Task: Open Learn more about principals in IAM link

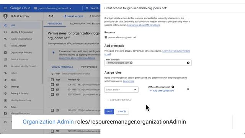Action: click(x=176, y=51)
